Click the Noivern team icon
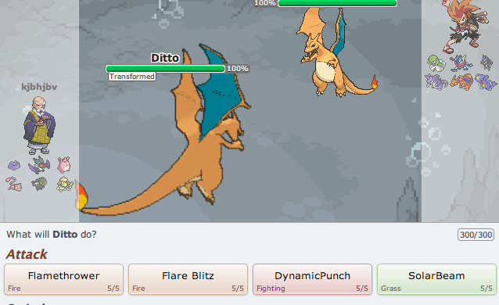 coord(39,164)
